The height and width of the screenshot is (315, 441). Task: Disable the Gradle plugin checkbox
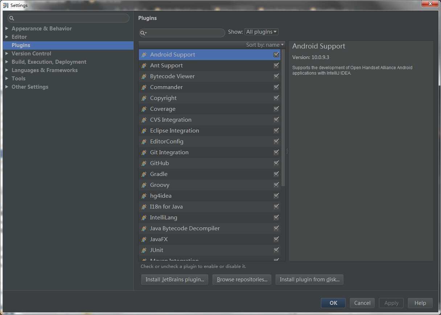click(x=276, y=174)
